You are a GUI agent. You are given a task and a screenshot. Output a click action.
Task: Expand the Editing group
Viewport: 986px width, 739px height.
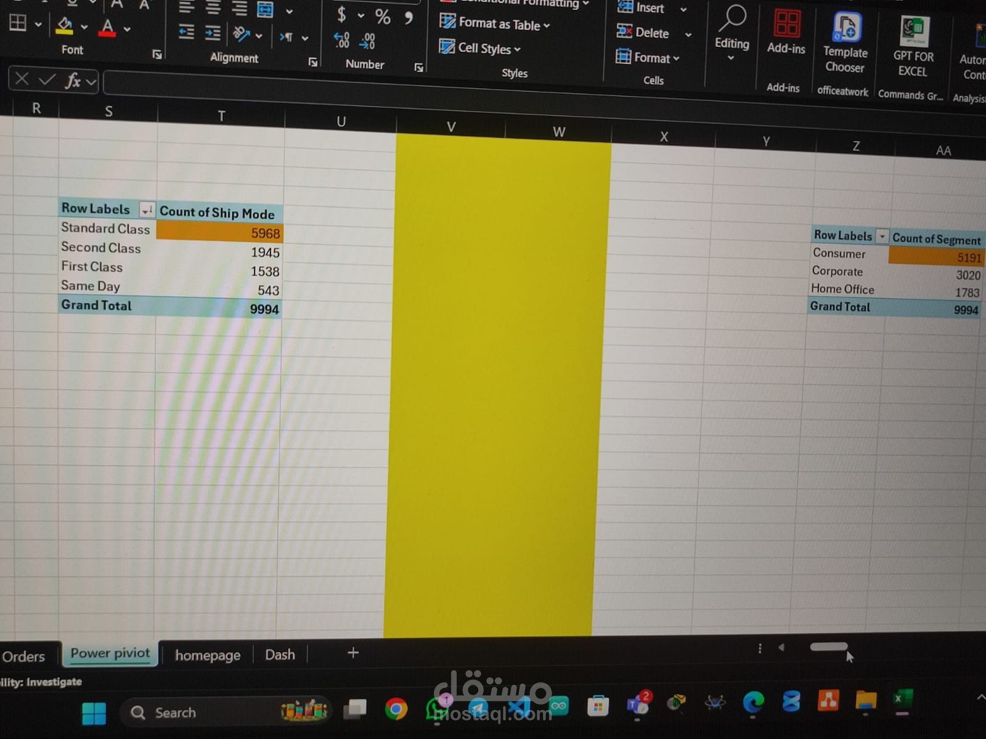pyautogui.click(x=731, y=32)
